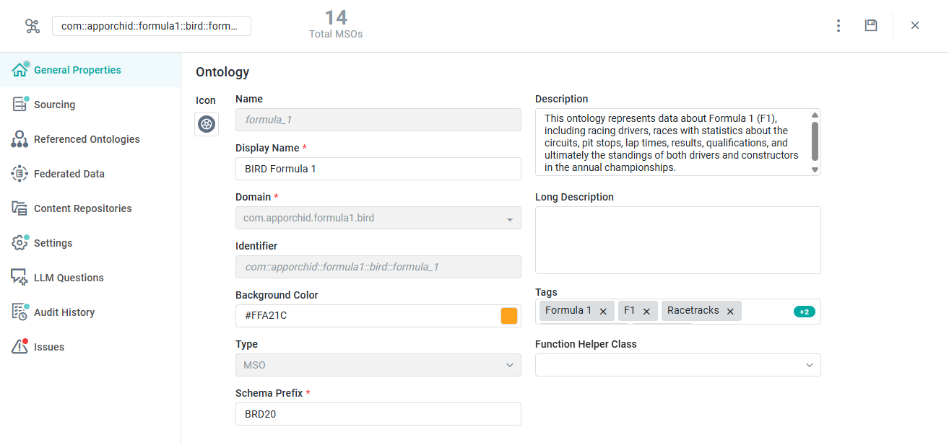Open the Type MSO dropdown
Viewport: 949px width, 445px height.
click(x=509, y=365)
